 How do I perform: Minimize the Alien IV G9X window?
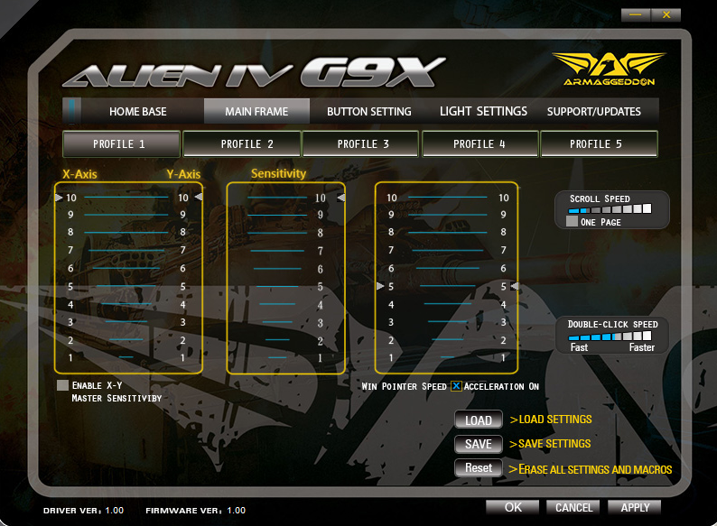pyautogui.click(x=636, y=15)
